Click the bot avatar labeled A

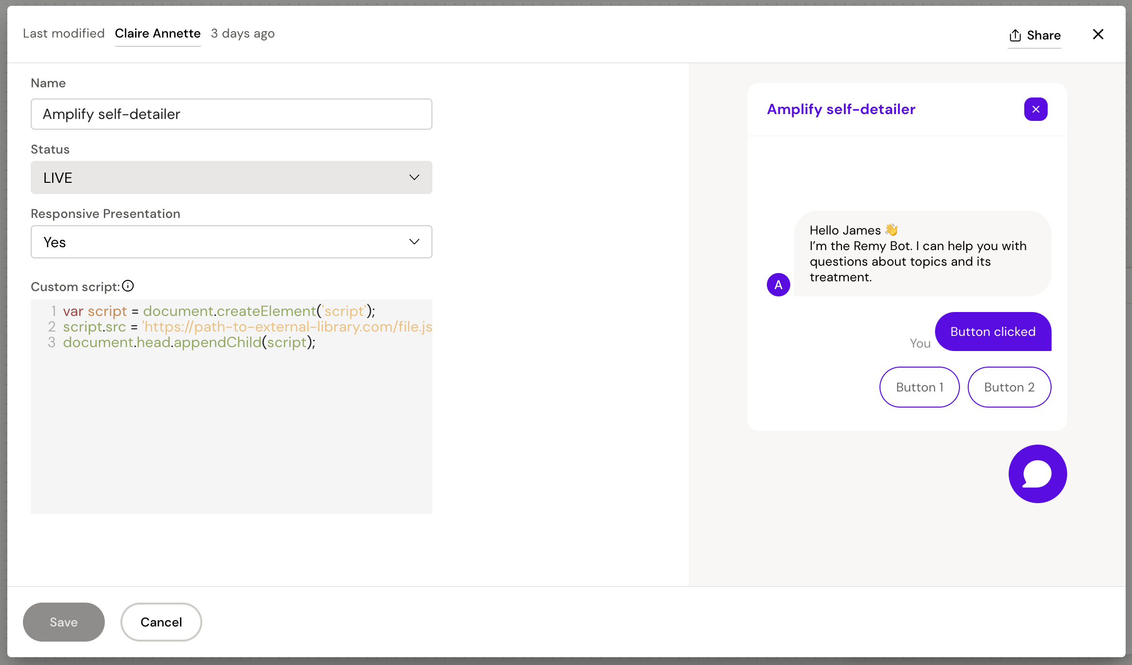click(778, 285)
